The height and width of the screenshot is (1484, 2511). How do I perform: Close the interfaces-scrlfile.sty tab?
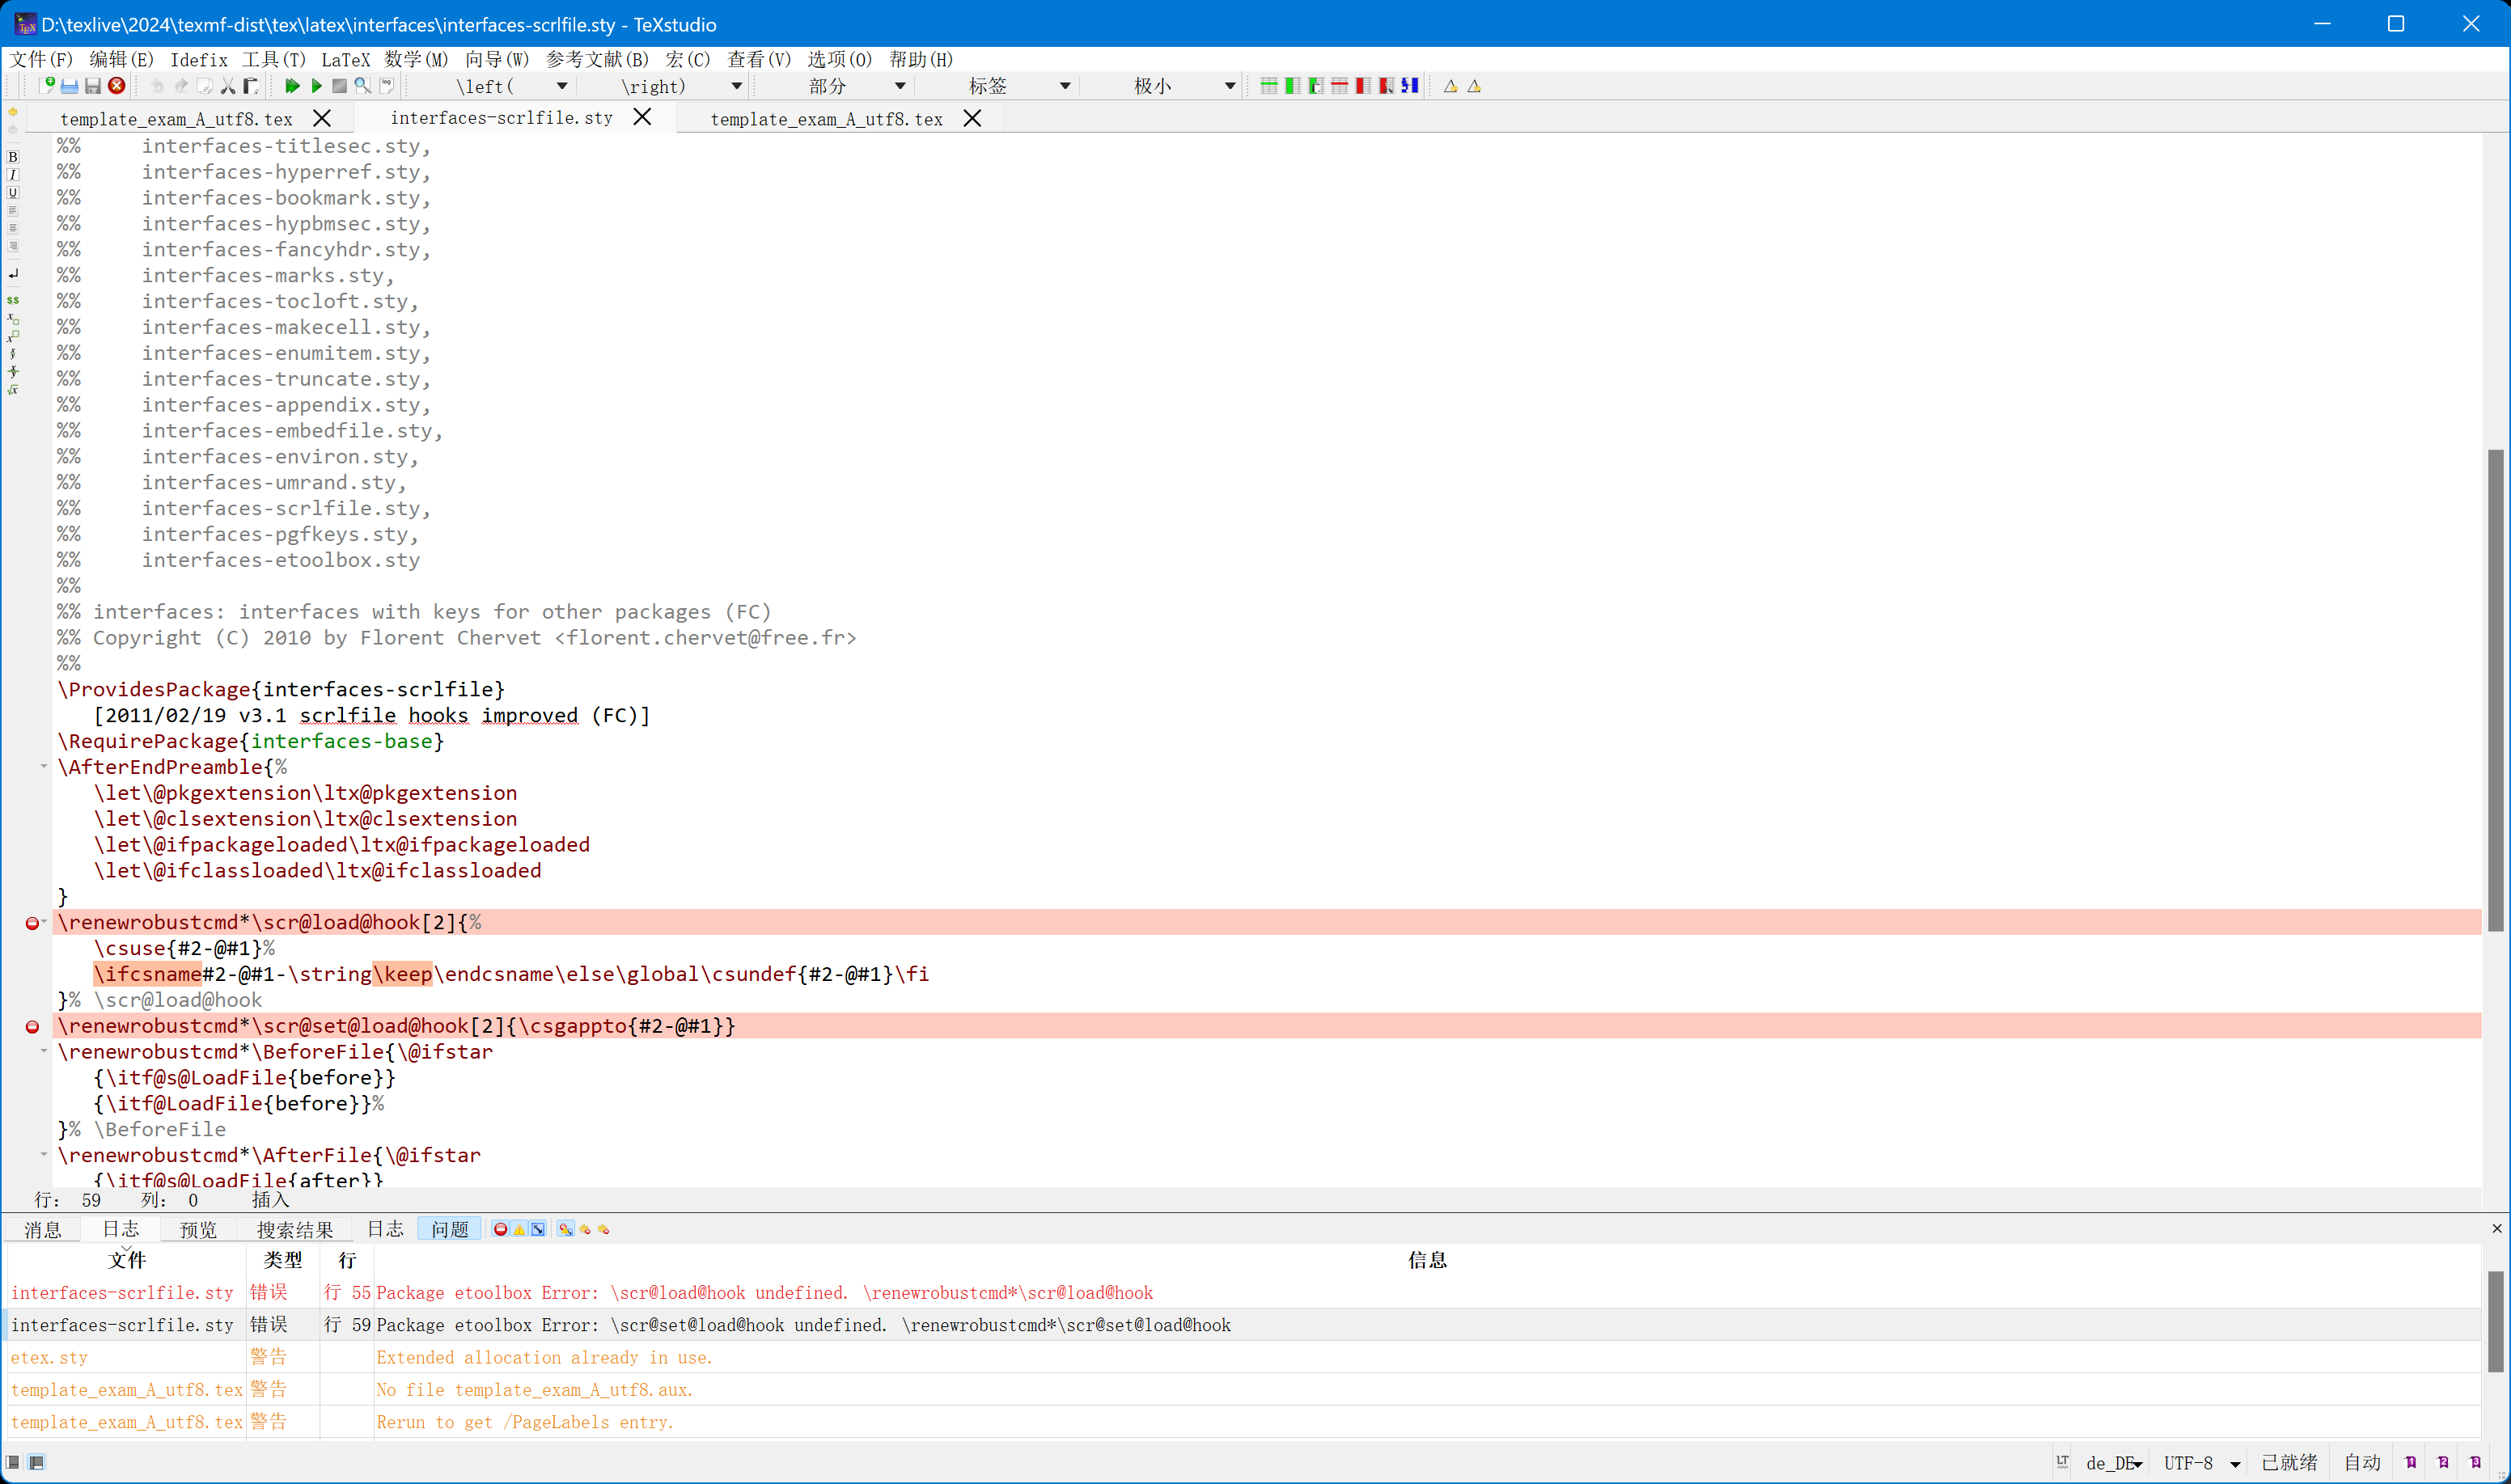(643, 118)
